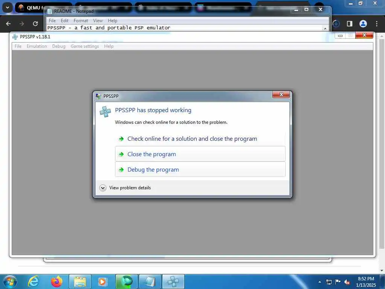Image resolution: width=385 pixels, height=289 pixels.
Task: Open Notepad File menu
Action: pyautogui.click(x=52, y=21)
